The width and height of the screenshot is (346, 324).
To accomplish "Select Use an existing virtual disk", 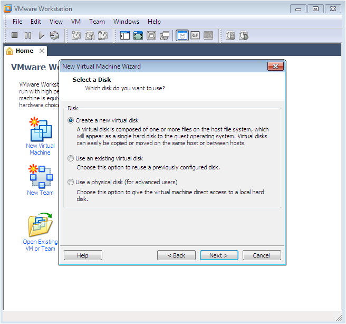I will (x=105, y=158).
